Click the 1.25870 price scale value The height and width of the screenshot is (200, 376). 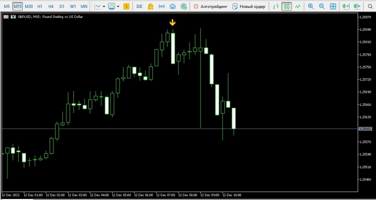pyautogui.click(x=365, y=17)
